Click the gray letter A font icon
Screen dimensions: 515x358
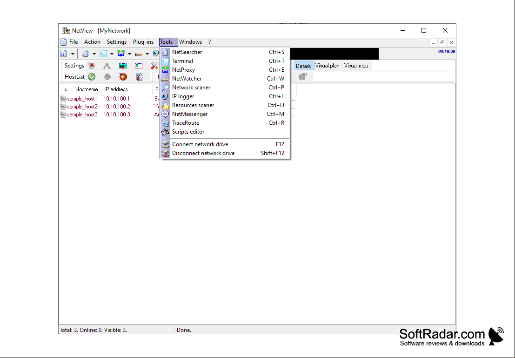tap(107, 66)
